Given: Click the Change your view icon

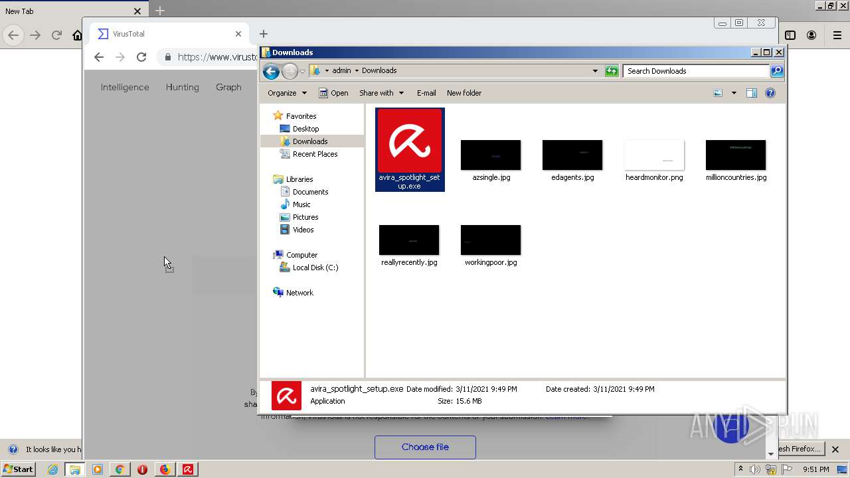Looking at the screenshot, I should [x=718, y=93].
